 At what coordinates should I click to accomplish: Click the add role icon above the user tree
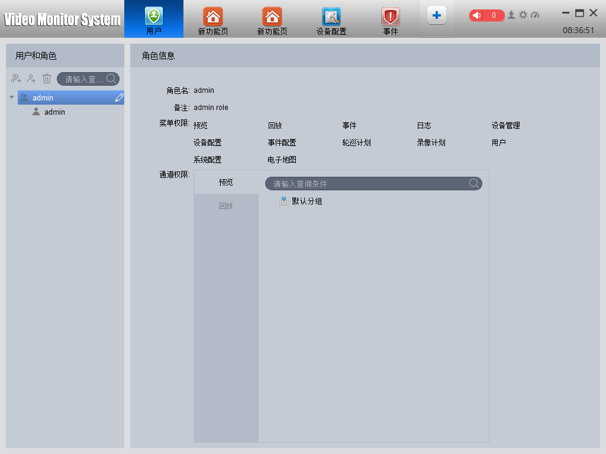tap(17, 78)
